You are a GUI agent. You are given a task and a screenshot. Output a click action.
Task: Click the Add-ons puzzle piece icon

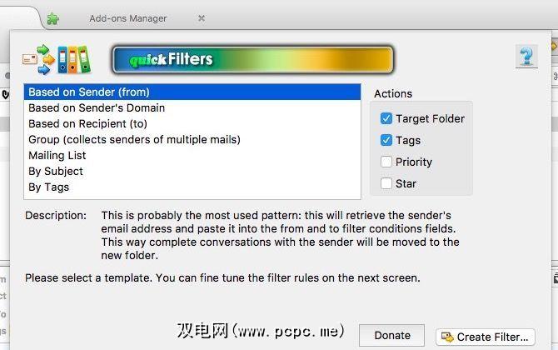point(53,18)
